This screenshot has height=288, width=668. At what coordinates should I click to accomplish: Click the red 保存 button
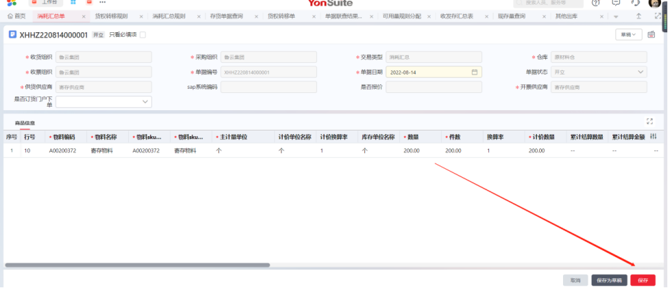click(643, 280)
